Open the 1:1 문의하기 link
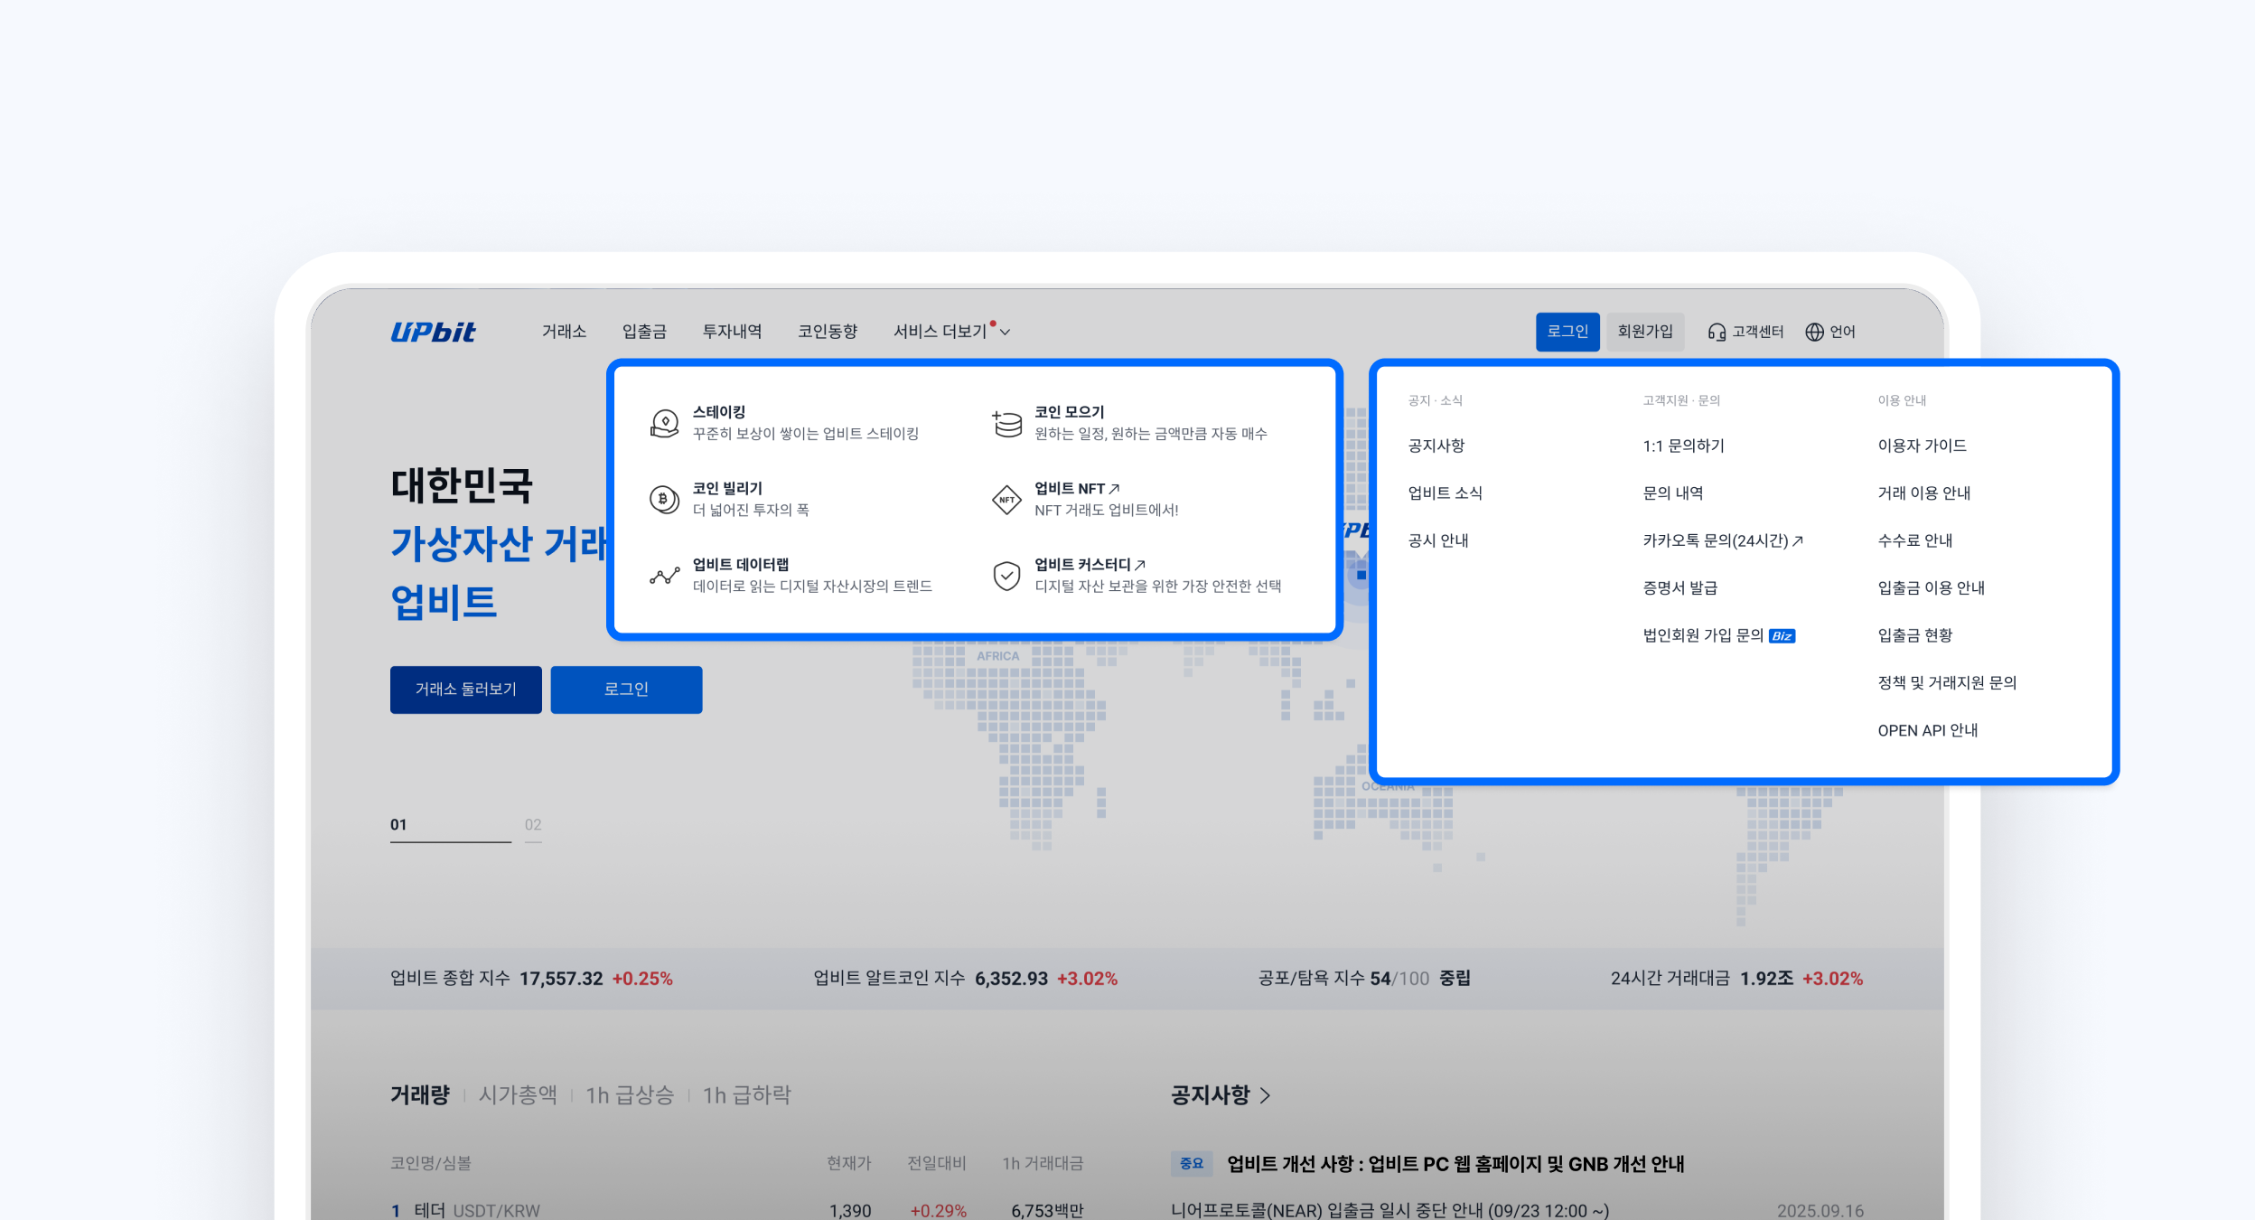The height and width of the screenshot is (1220, 2255). [1683, 446]
